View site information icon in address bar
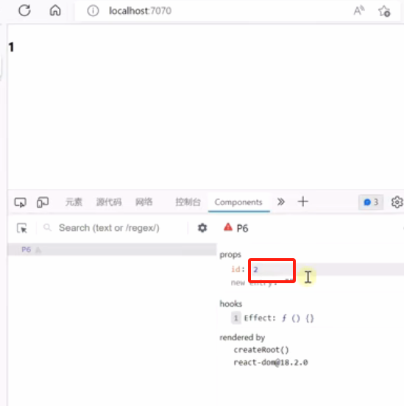This screenshot has height=406, width=404. click(x=93, y=11)
